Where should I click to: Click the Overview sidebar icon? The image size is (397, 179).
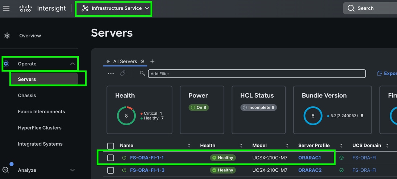tap(7, 36)
